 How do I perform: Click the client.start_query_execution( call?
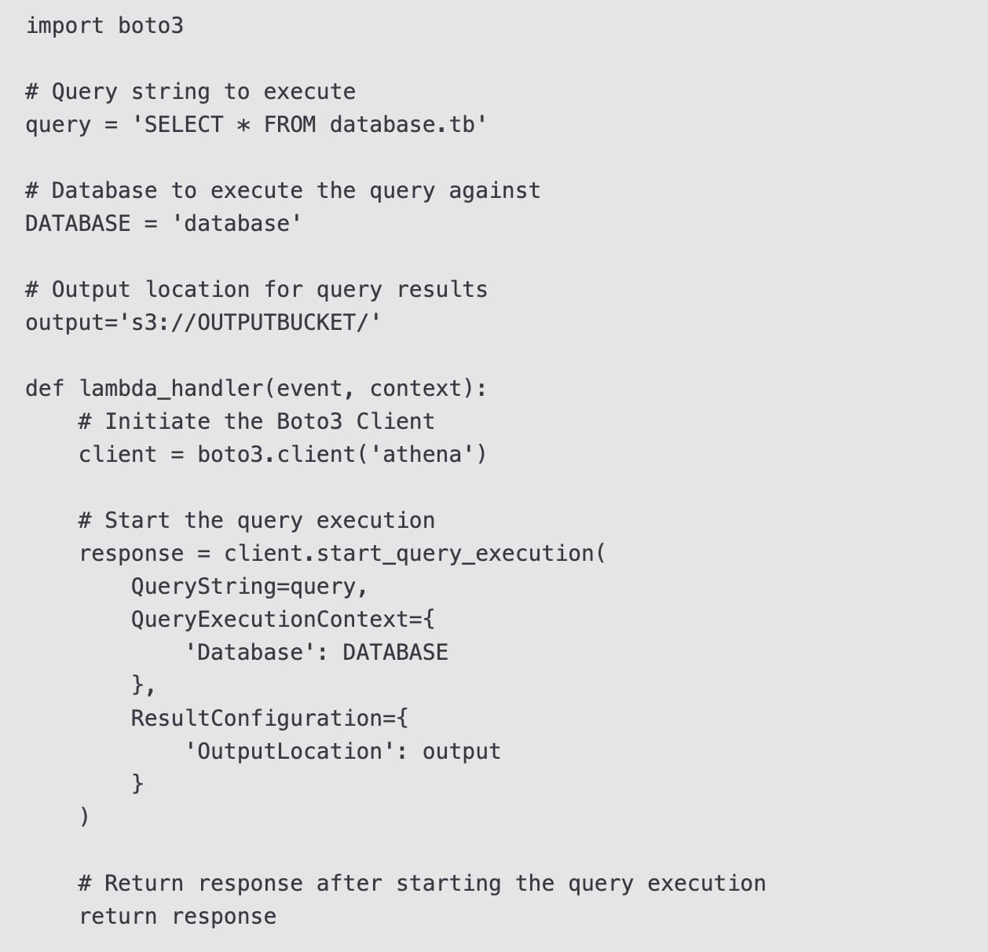(x=415, y=554)
